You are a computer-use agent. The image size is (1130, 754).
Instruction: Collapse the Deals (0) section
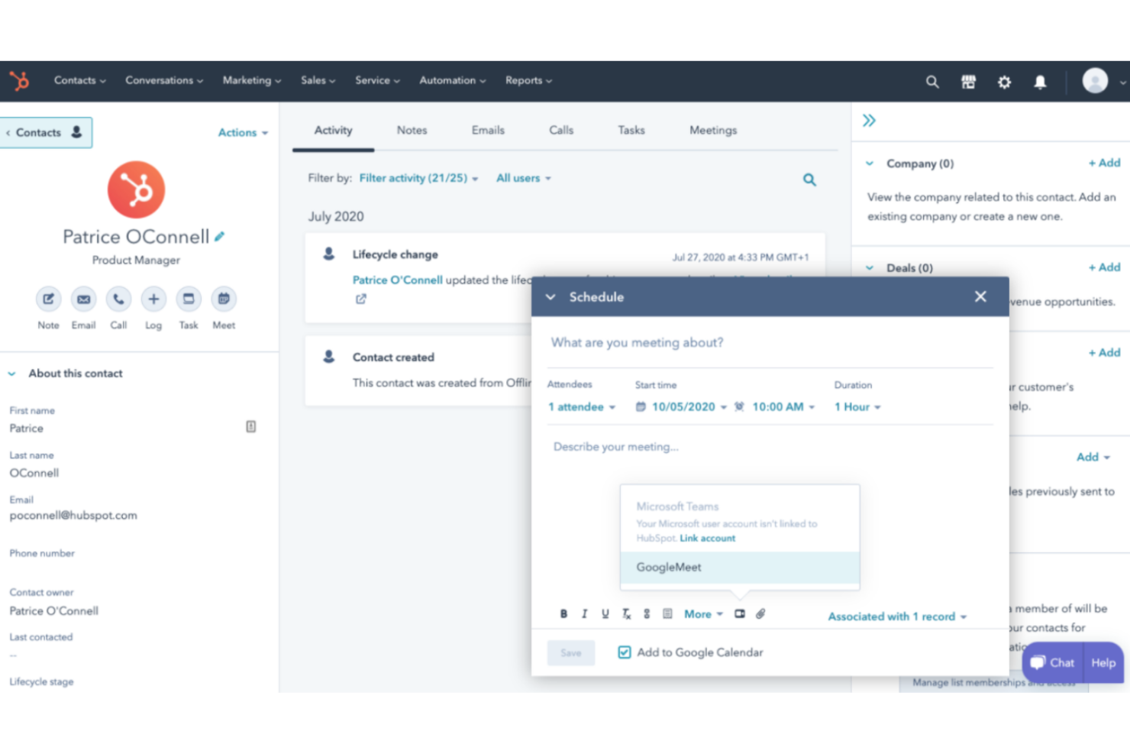click(x=870, y=268)
